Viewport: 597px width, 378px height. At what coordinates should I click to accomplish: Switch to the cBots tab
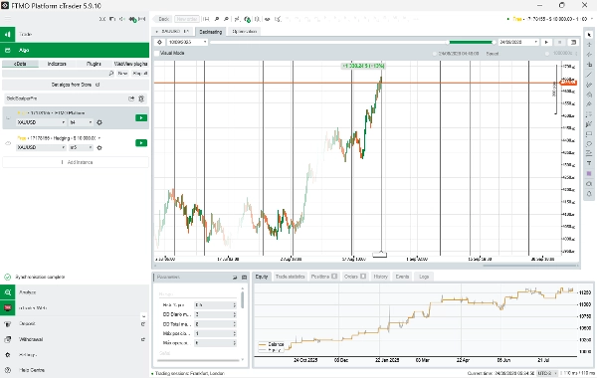20,64
